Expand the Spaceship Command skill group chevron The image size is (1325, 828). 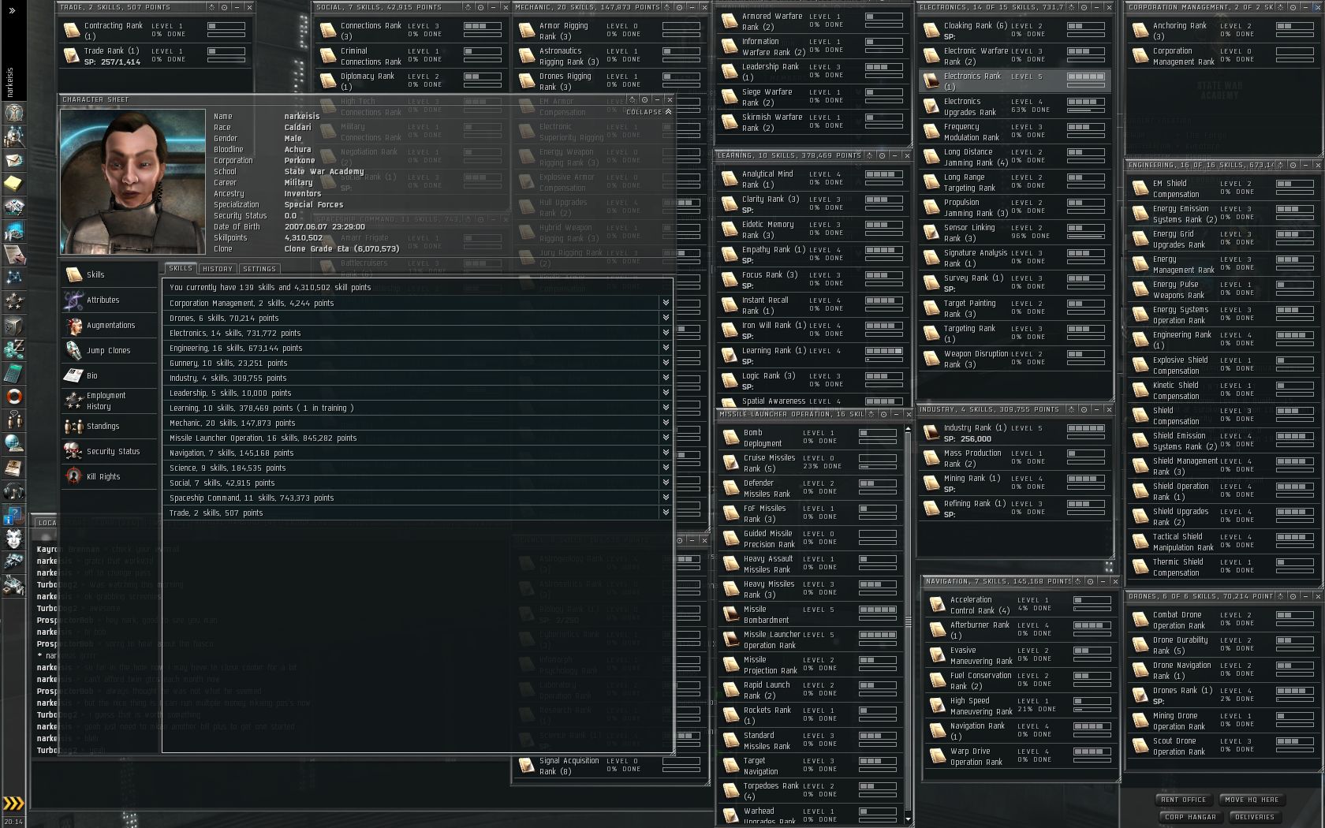pos(666,498)
